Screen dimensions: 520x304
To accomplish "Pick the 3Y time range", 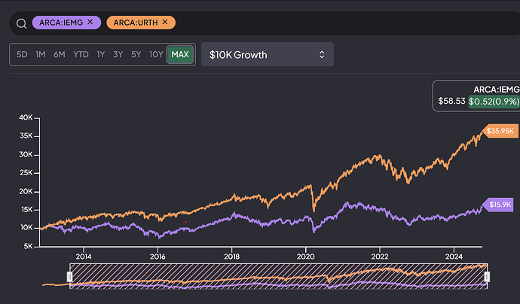I will point(118,54).
